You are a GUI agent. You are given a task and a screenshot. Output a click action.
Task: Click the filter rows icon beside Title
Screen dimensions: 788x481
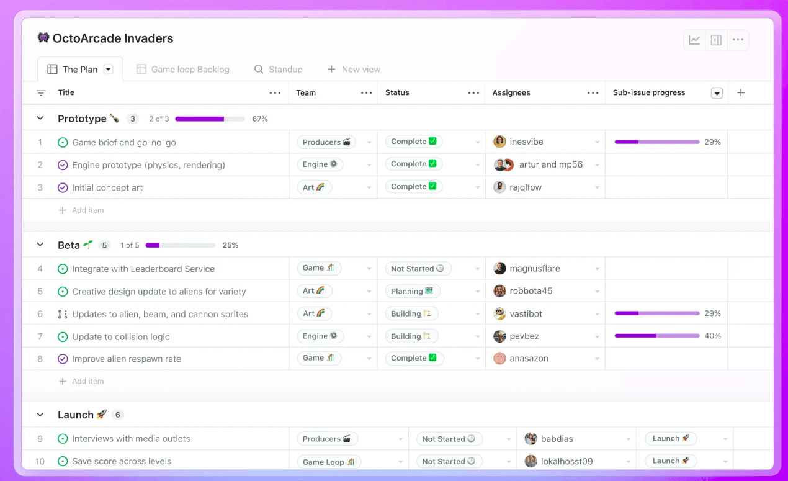[x=41, y=93]
